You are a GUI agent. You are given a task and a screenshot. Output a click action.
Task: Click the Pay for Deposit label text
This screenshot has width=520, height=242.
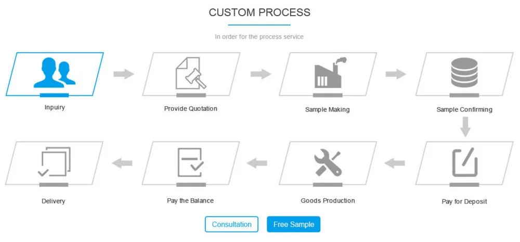tap(464, 201)
